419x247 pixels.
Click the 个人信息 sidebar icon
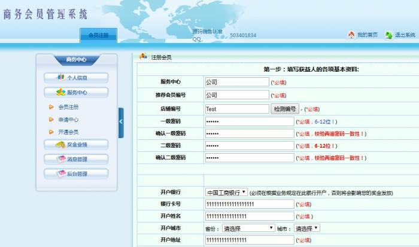pos(60,78)
